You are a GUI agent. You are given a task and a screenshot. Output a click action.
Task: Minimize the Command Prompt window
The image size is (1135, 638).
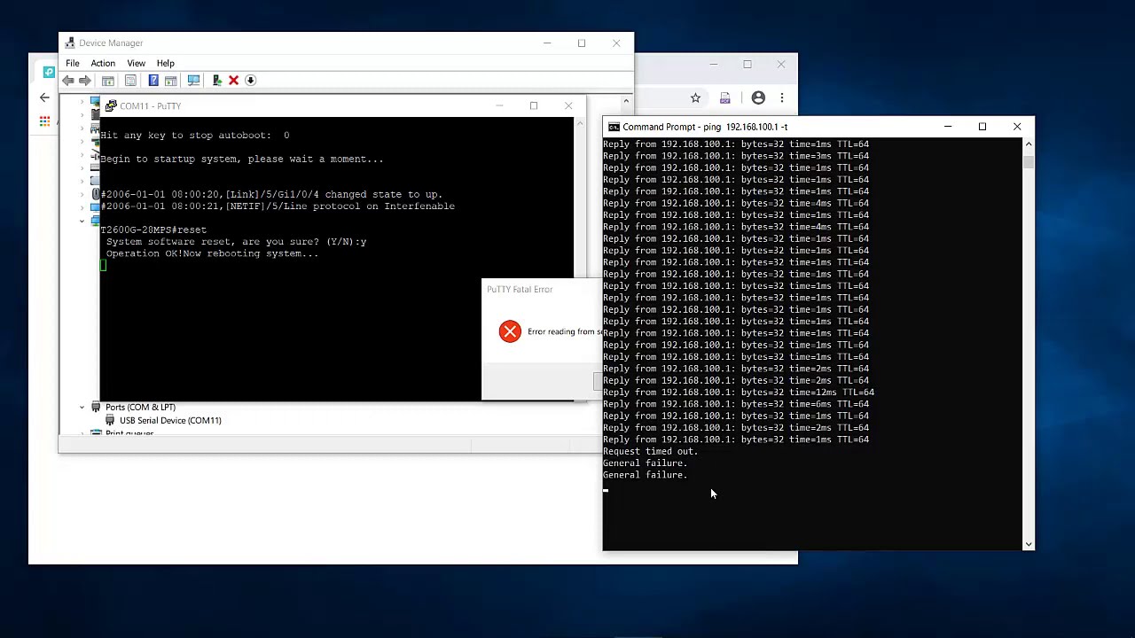(948, 127)
